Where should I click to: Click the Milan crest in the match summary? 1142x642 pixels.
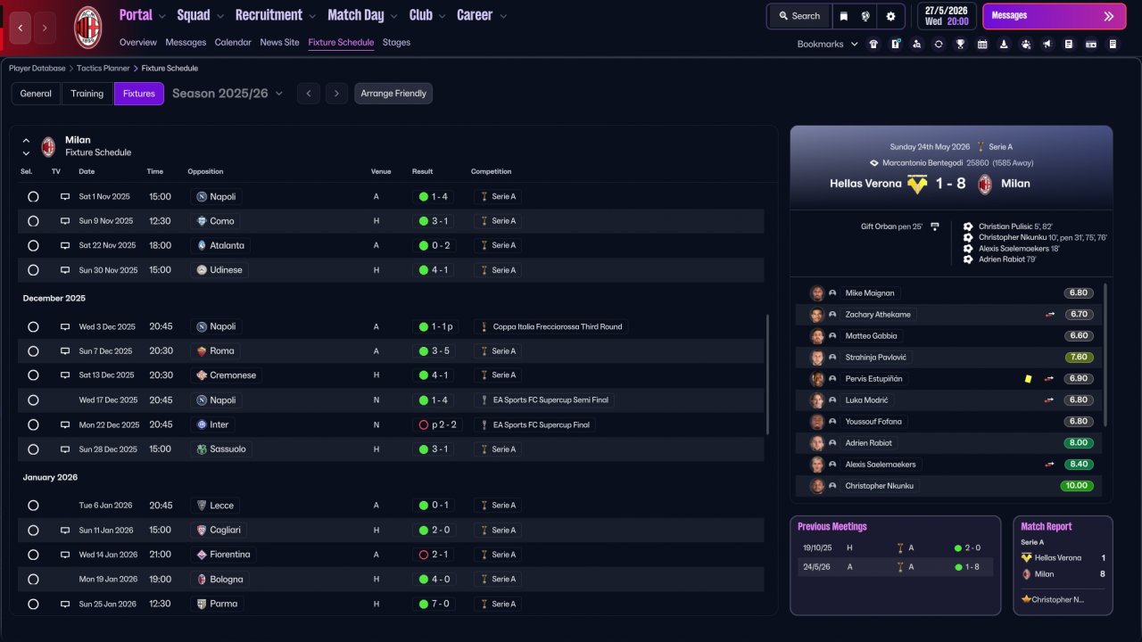pos(985,185)
